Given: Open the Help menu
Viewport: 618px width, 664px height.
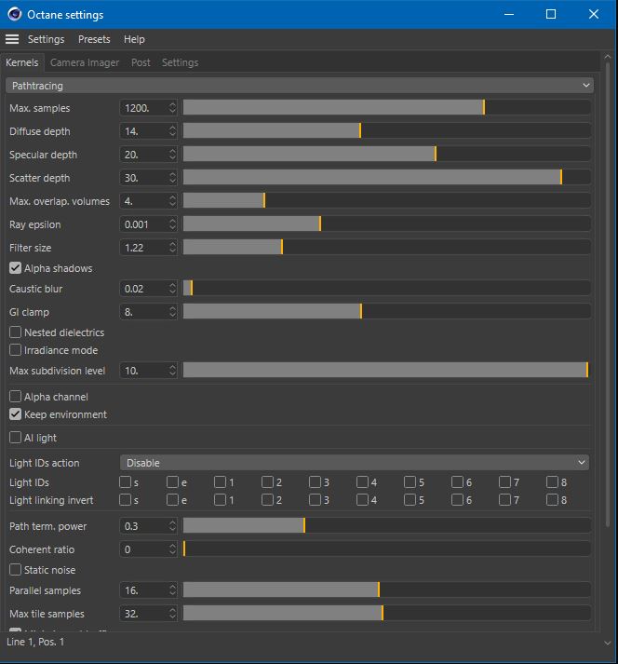Looking at the screenshot, I should 134,39.
